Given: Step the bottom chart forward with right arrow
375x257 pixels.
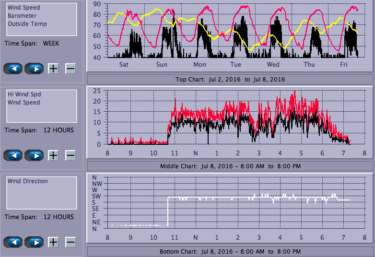Looking at the screenshot, I should point(34,242).
